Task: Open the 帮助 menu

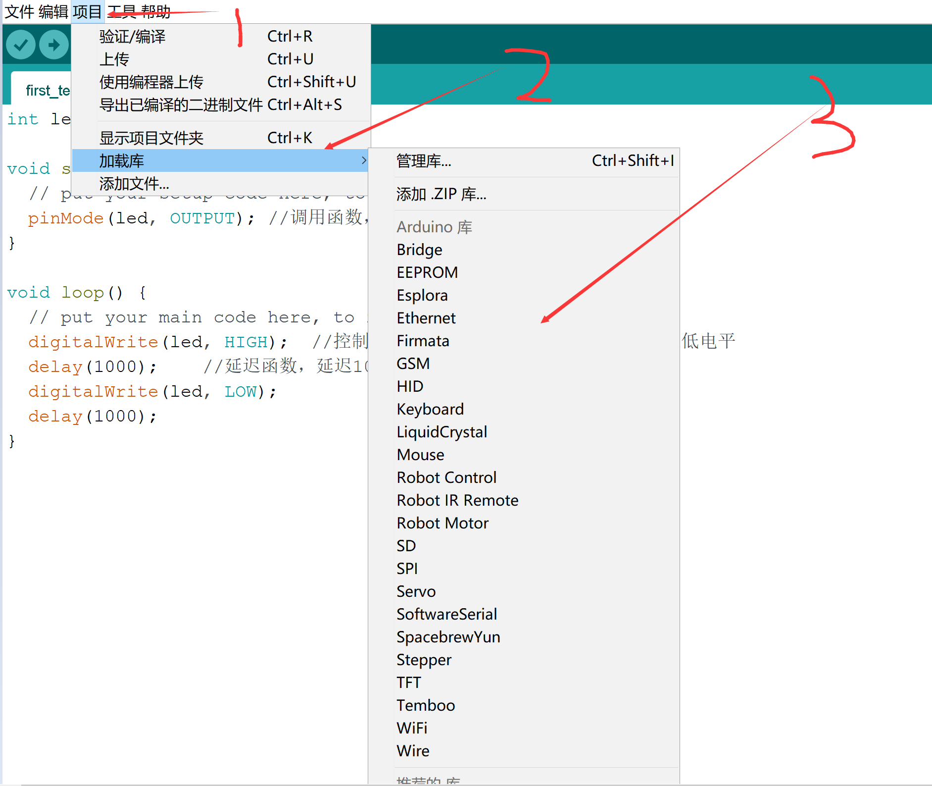Action: [157, 12]
